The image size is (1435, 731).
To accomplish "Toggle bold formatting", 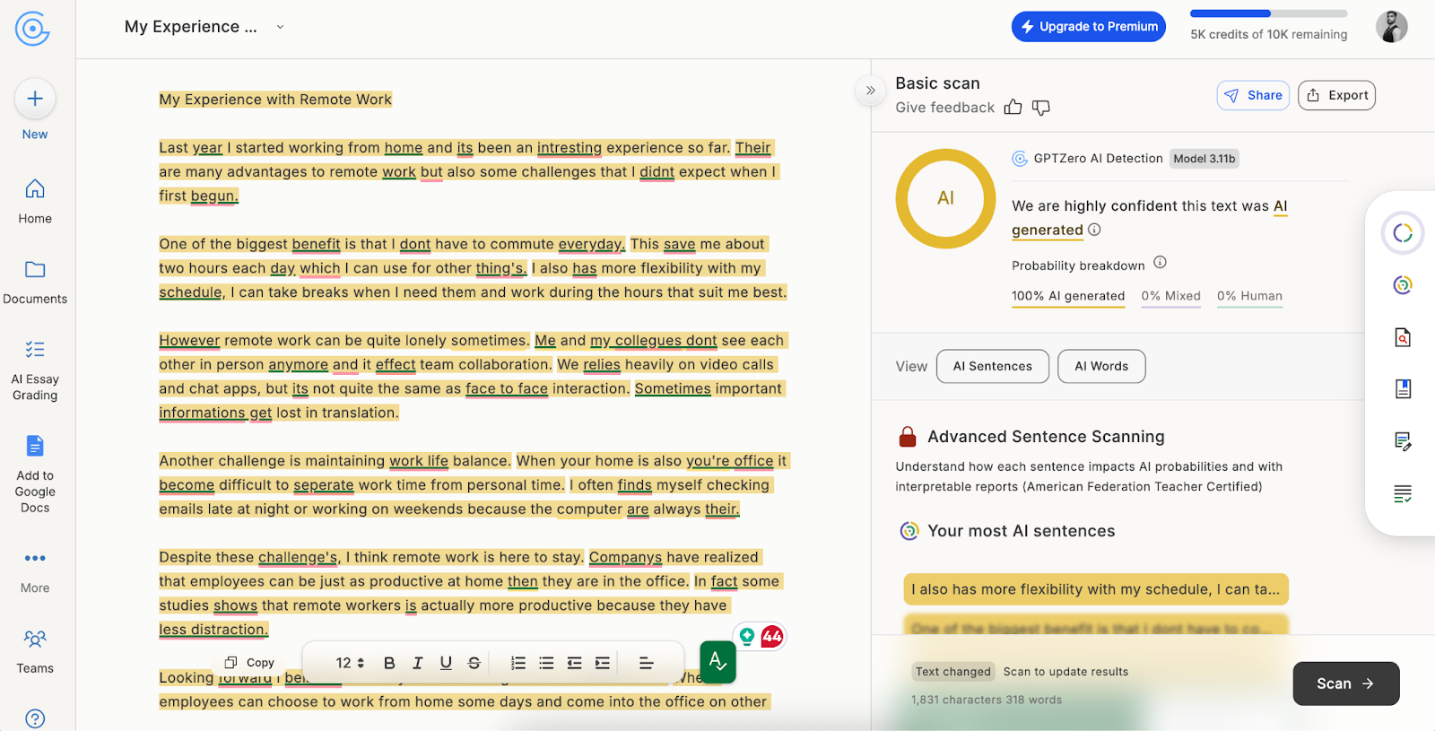I will click(x=389, y=663).
